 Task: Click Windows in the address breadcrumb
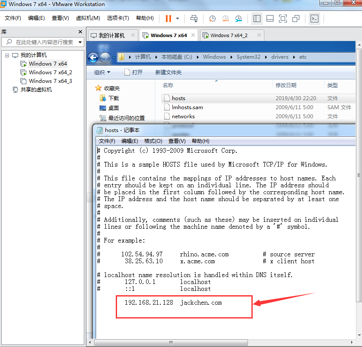214,57
